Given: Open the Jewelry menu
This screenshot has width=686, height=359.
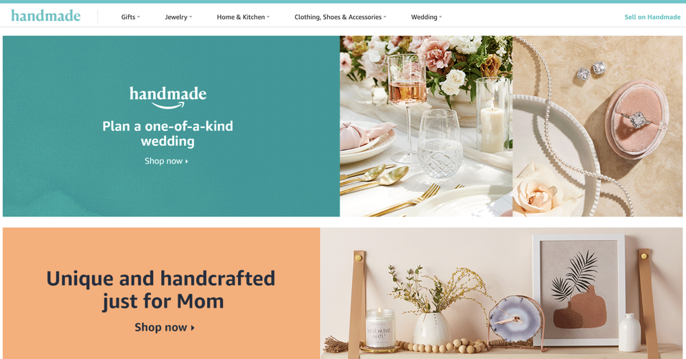Looking at the screenshot, I should point(176,17).
